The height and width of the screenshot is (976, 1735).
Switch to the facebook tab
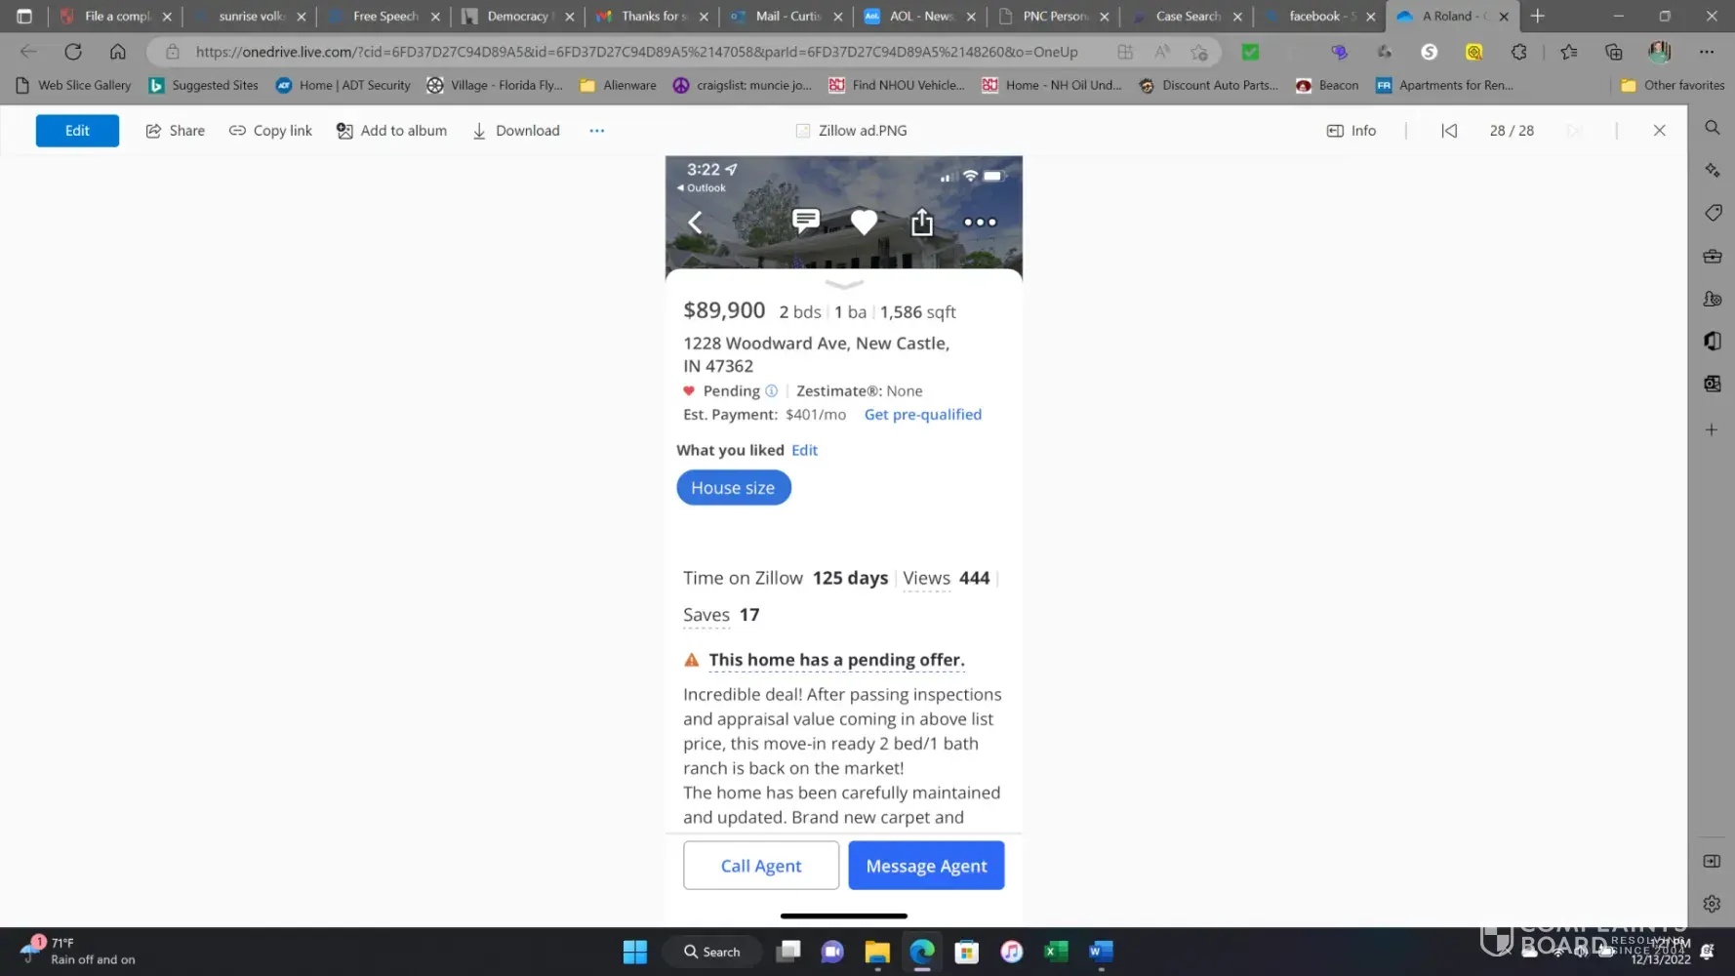(x=1319, y=17)
